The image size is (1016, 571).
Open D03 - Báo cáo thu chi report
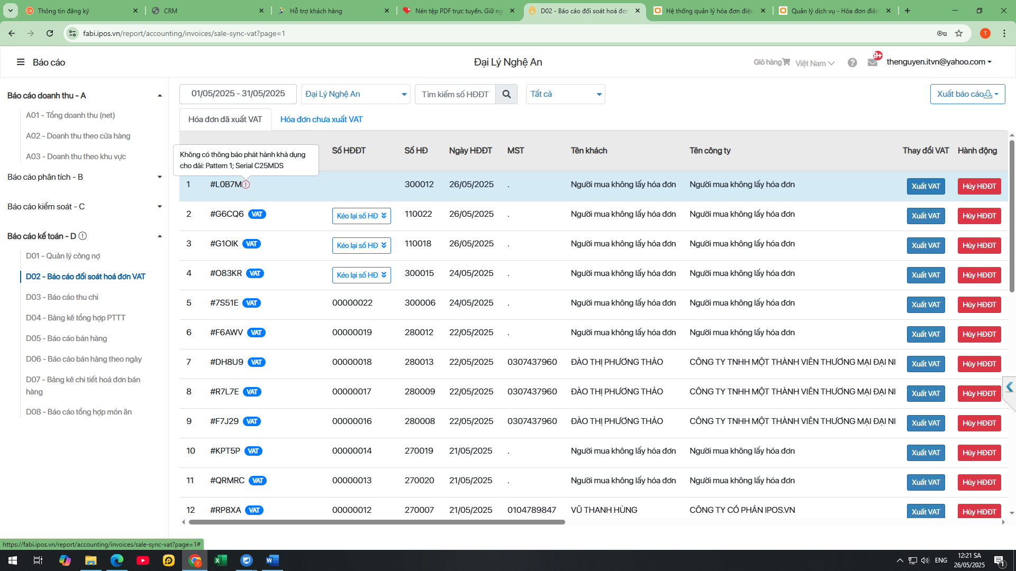click(62, 297)
